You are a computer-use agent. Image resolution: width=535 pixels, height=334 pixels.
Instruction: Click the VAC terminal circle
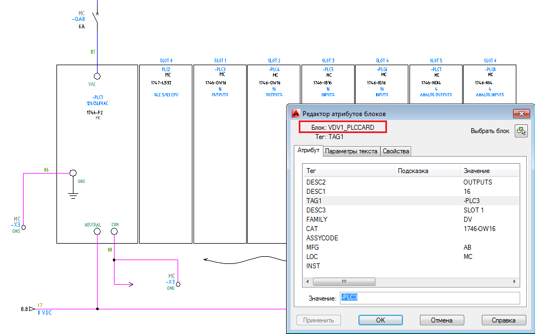[97, 76]
